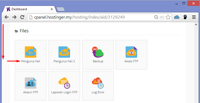200x103 pixels.
Task: Select the Dashboard browser tab
Action: coord(29,9)
